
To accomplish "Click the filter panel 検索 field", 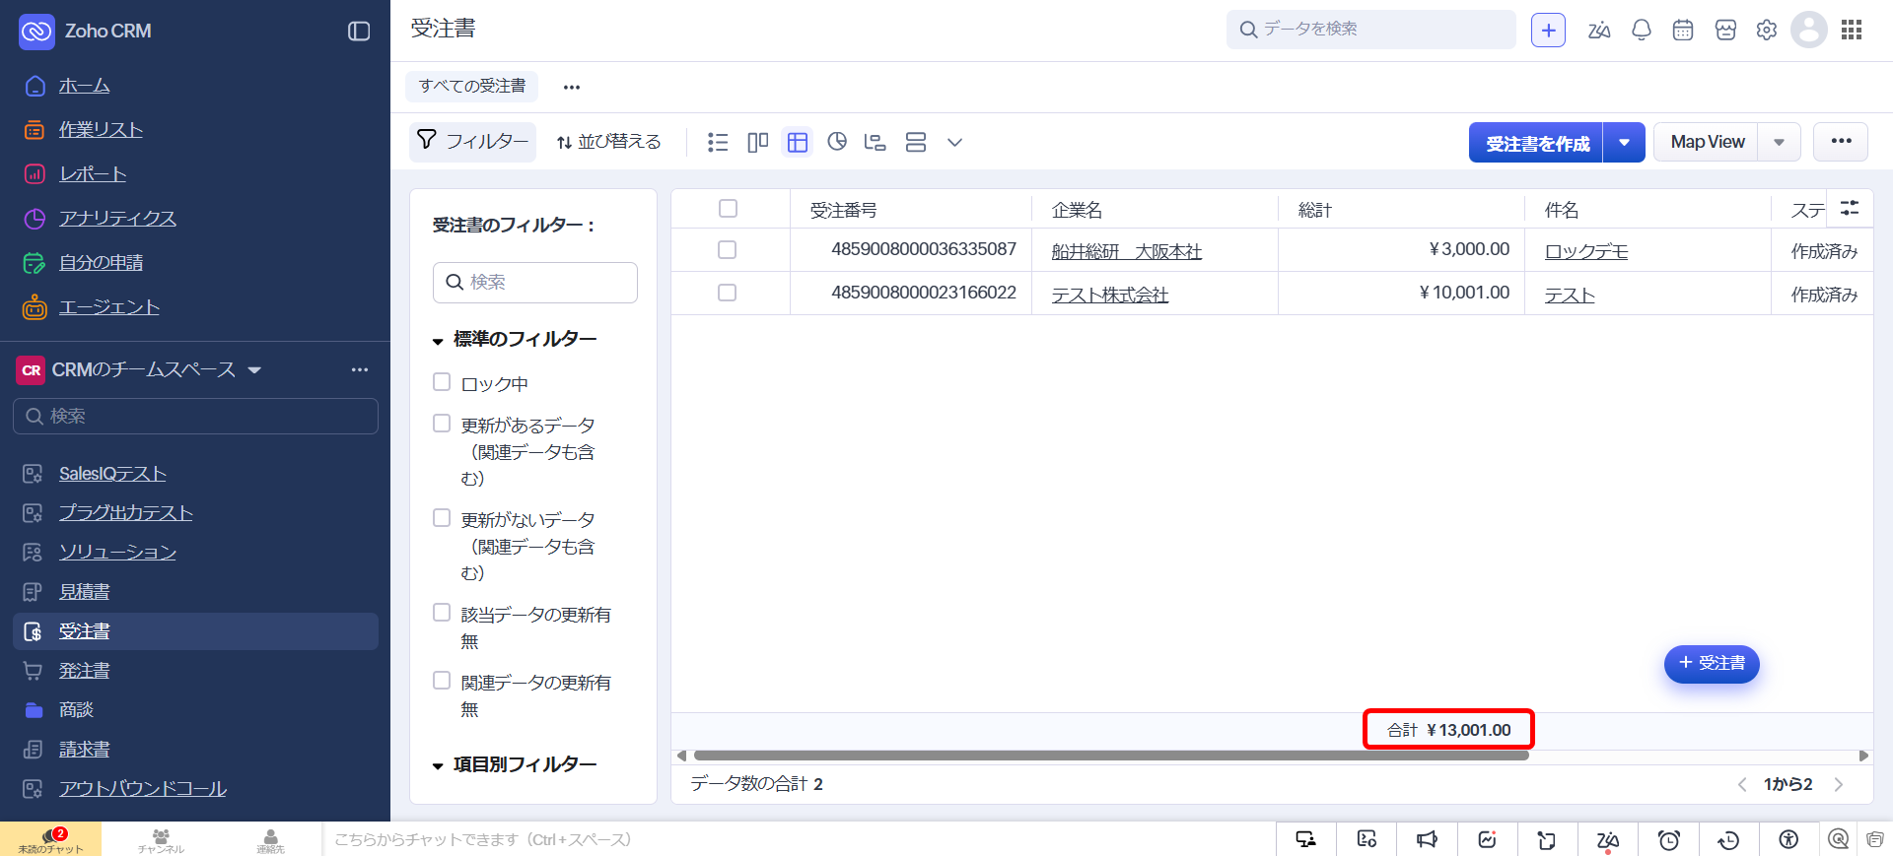I will click(535, 283).
